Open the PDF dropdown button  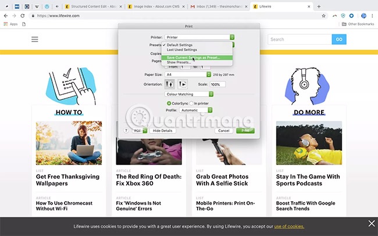point(140,130)
